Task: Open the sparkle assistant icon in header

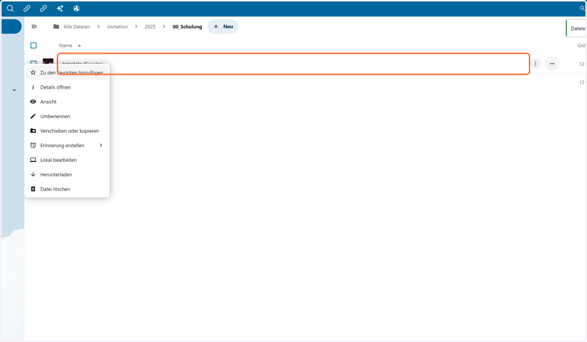Action: pos(60,8)
